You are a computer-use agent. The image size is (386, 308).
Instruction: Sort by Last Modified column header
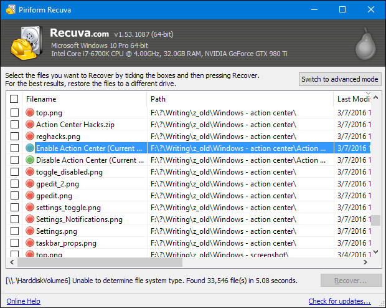click(352, 99)
